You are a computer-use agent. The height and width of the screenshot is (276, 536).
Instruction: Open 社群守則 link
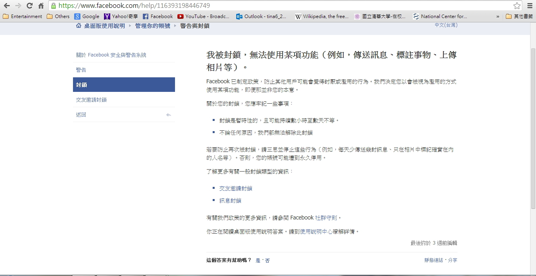coord(326,218)
